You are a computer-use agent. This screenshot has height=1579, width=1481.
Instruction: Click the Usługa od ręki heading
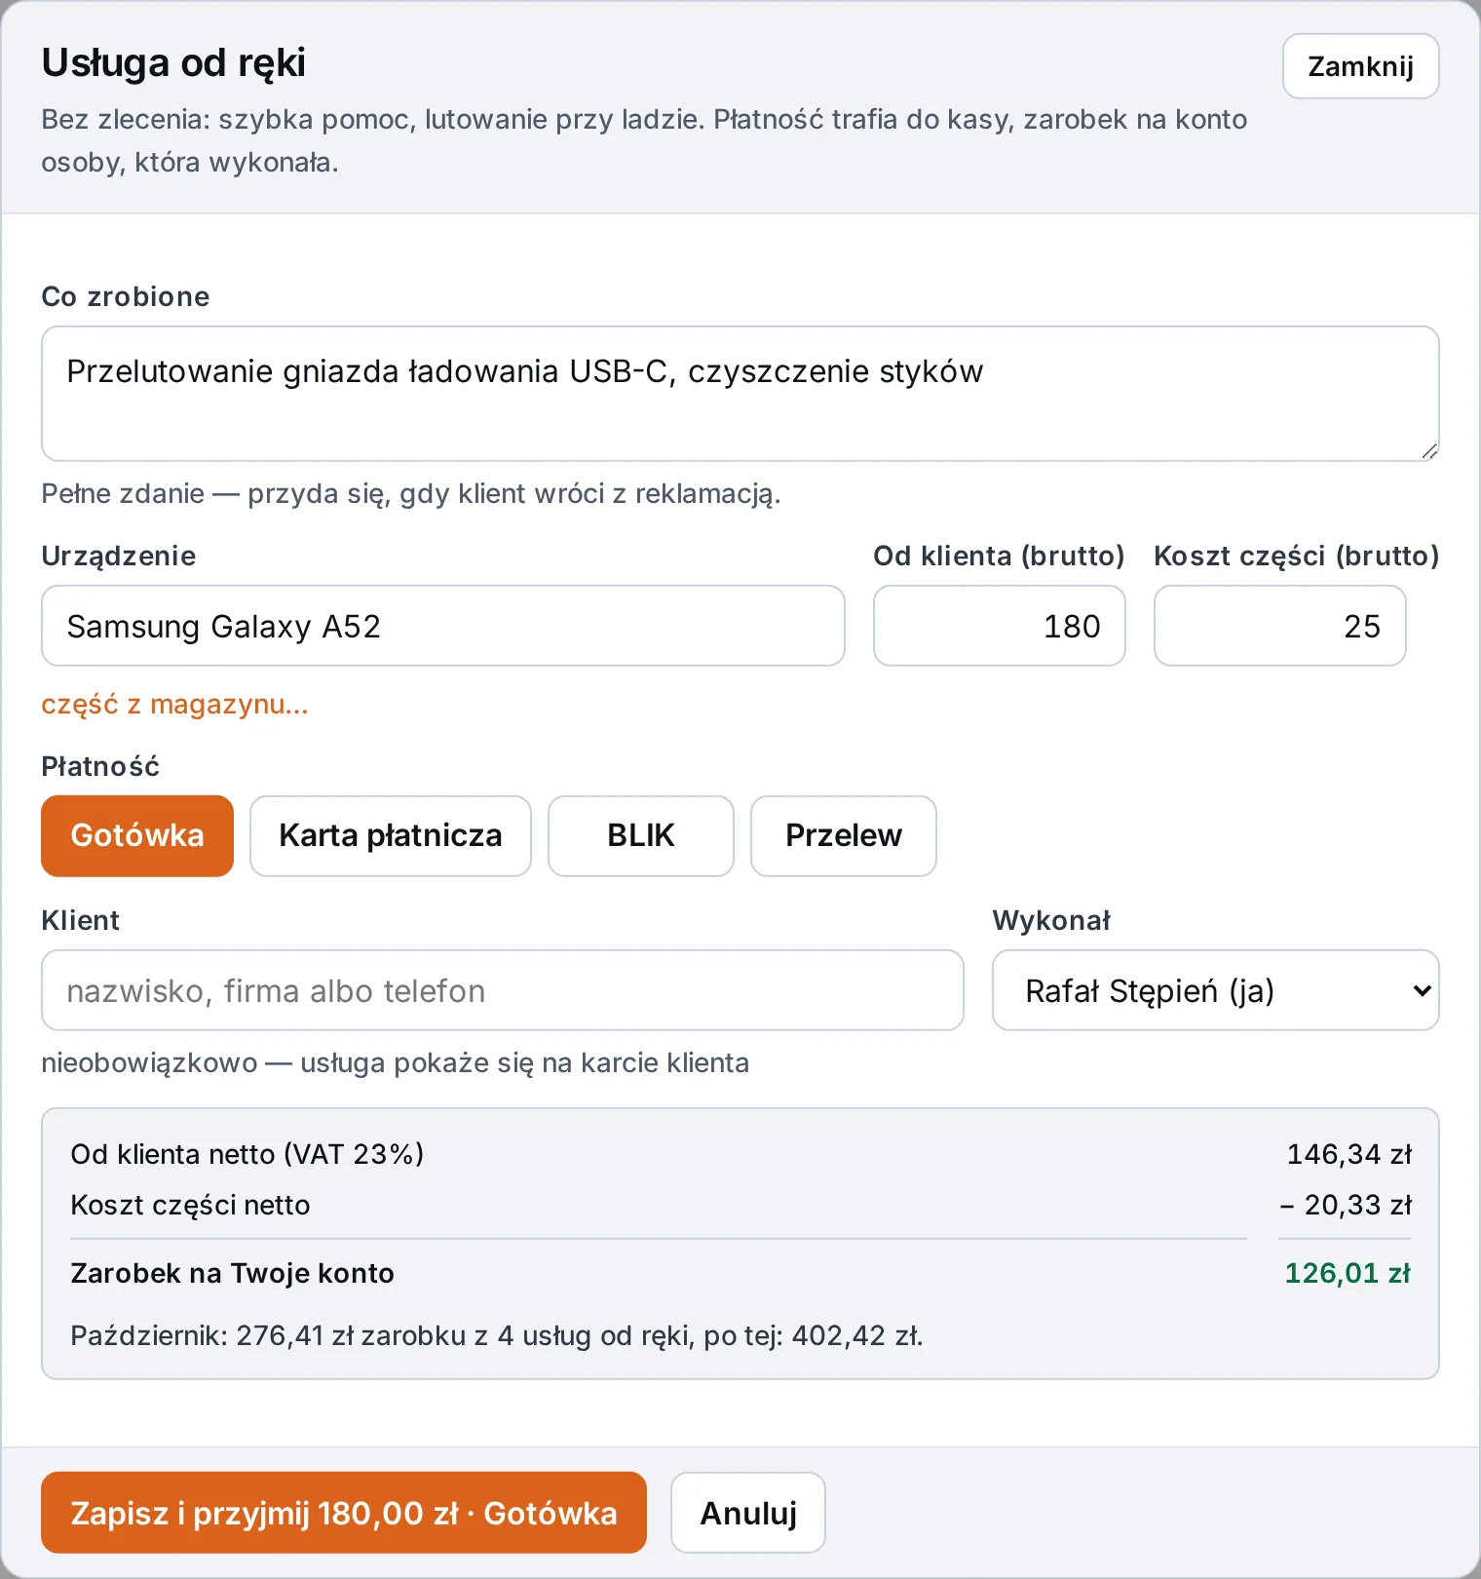point(173,62)
